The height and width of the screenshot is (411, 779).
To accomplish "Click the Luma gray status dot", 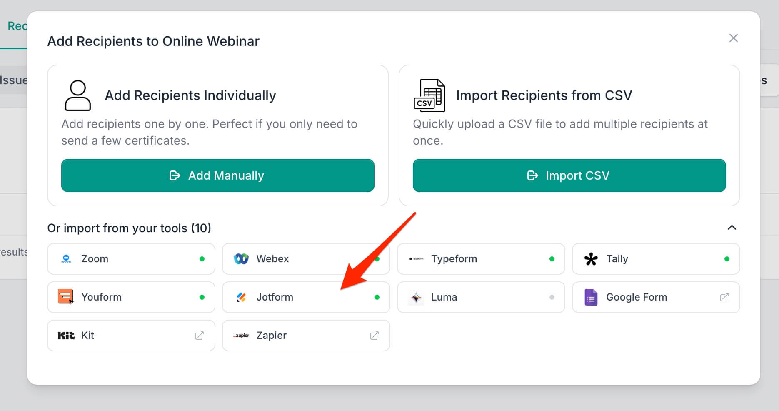I will tap(552, 297).
